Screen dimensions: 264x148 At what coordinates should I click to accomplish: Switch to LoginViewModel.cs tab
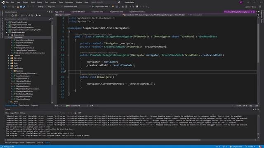pyautogui.click(x=78, y=12)
